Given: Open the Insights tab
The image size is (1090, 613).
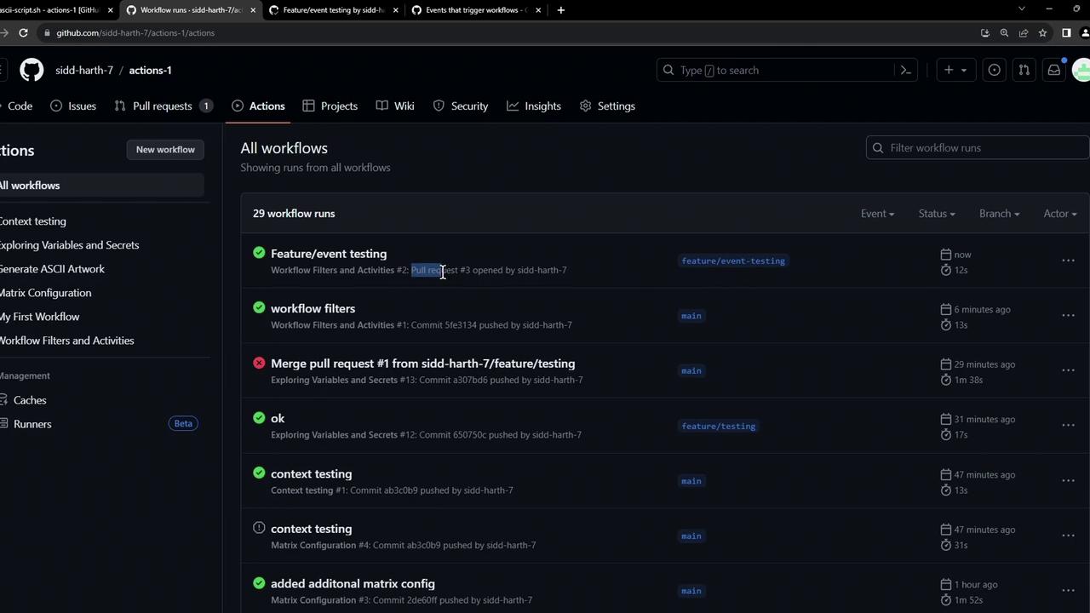Looking at the screenshot, I should tap(534, 106).
